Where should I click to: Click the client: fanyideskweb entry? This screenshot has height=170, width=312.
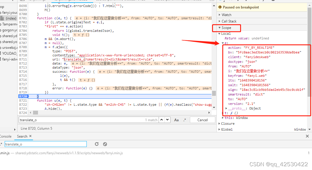click(x=249, y=57)
